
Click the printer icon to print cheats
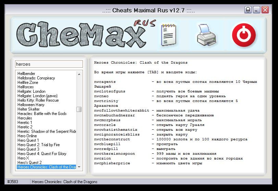[x=206, y=35]
